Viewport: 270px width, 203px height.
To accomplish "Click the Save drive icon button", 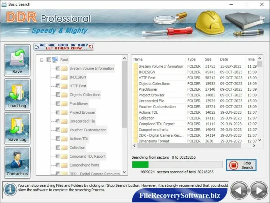I will (17, 60).
